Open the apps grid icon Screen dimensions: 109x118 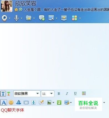(74, 18)
